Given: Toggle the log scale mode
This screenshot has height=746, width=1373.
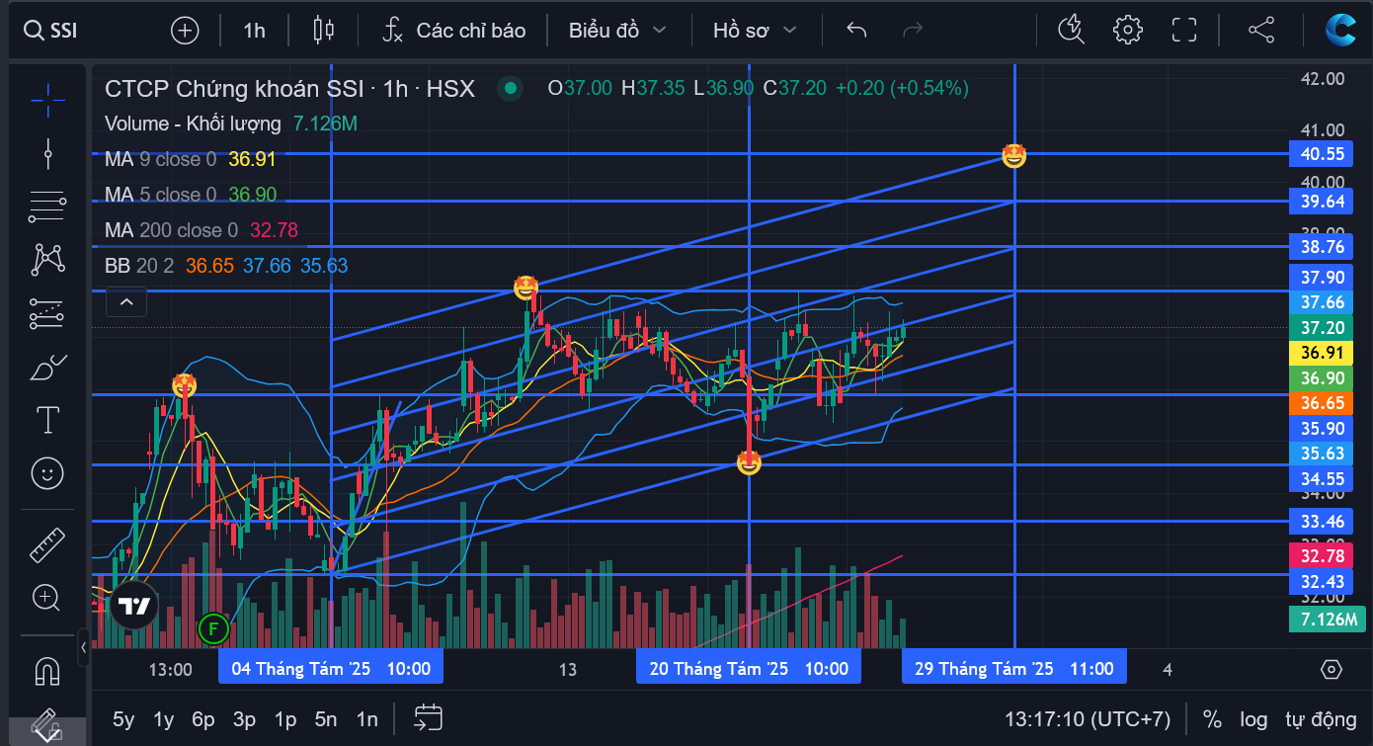Looking at the screenshot, I should tap(1253, 719).
